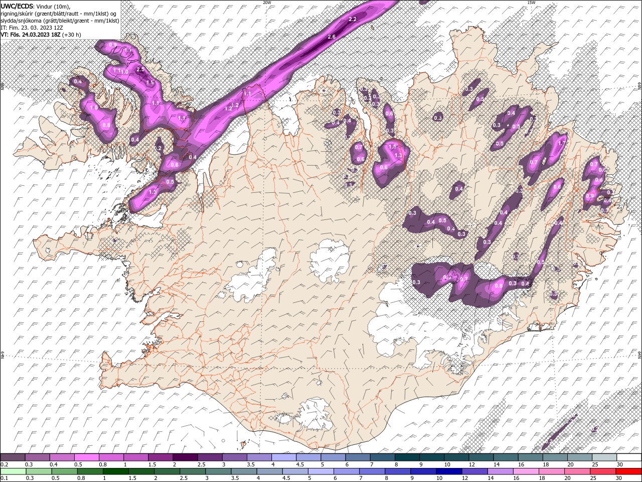Click the 0.1 label on the rain scale
This screenshot has width=642, height=482.
(4, 478)
